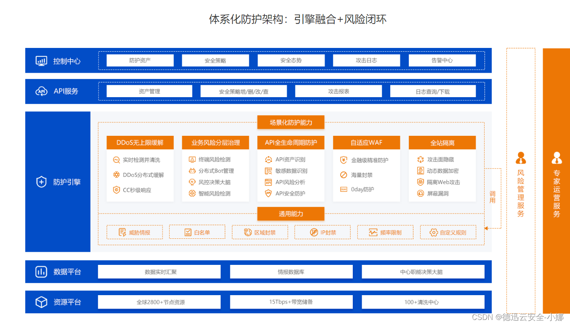This screenshot has width=570, height=325.
Task: Click the icon beside API资产识别
Action: pyautogui.click(x=268, y=159)
